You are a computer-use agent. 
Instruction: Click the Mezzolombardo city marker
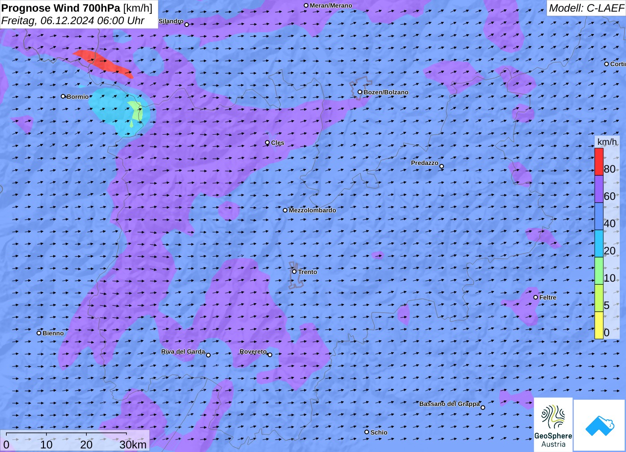pos(285,210)
